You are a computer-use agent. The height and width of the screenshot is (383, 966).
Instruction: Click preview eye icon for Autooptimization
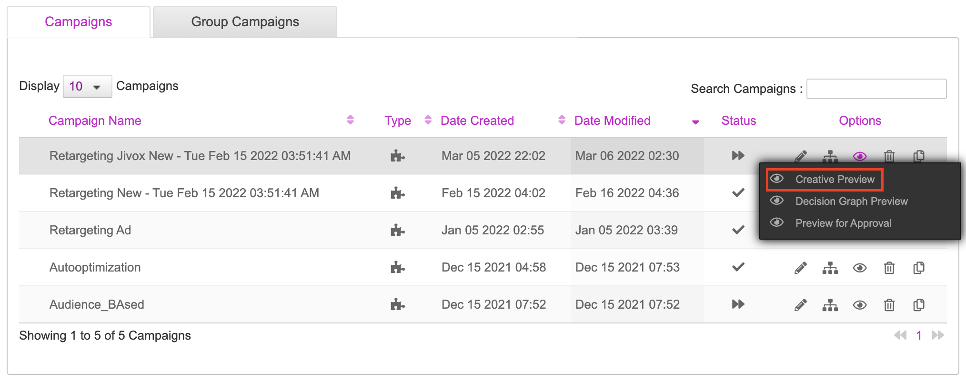coord(860,268)
